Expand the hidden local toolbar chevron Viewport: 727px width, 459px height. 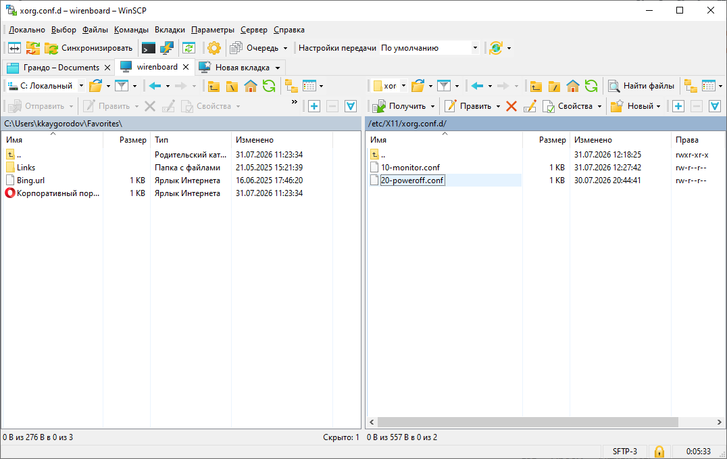click(x=295, y=101)
